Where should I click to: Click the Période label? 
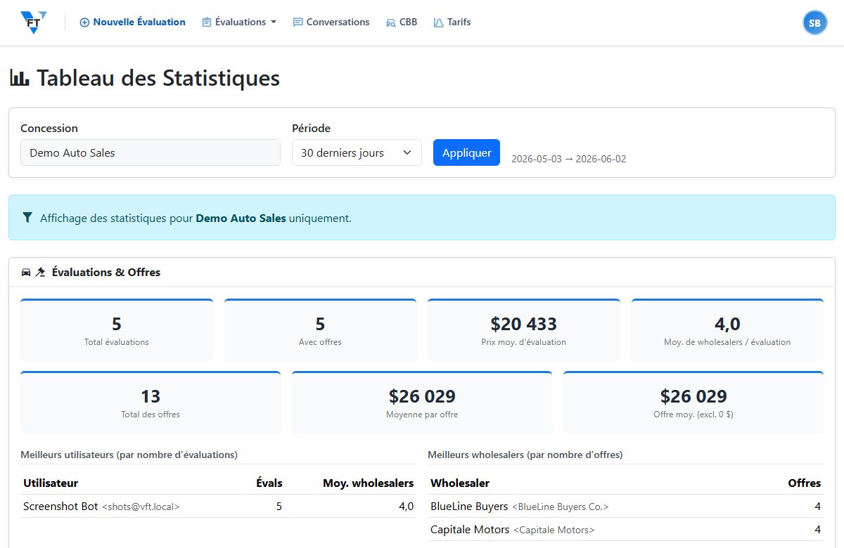[x=311, y=128]
